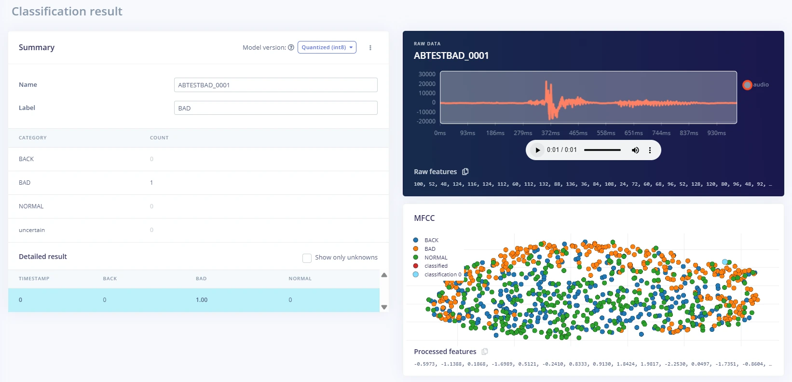Screen dimensions: 792x382
Task: Click the BACK category row
Action: click(x=198, y=159)
